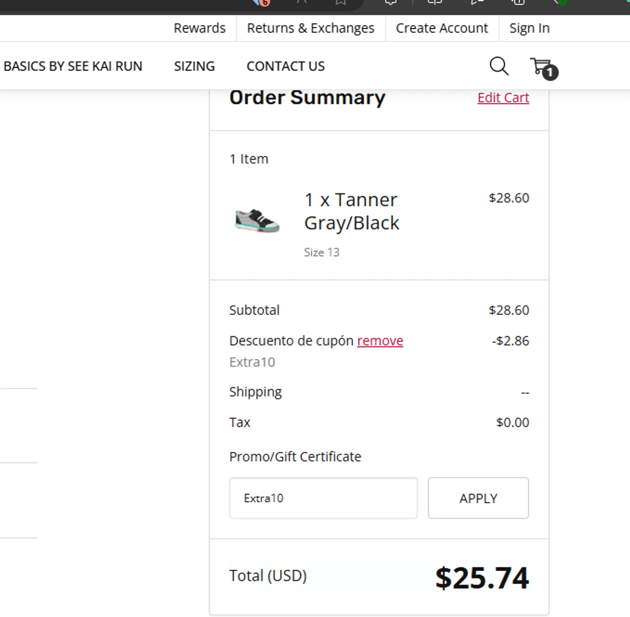The width and height of the screenshot is (630, 617).
Task: Open the Contact Us menu item
Action: click(x=286, y=66)
